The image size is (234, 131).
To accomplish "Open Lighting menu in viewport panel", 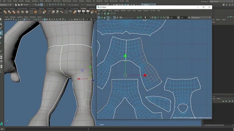I will coord(20,17).
